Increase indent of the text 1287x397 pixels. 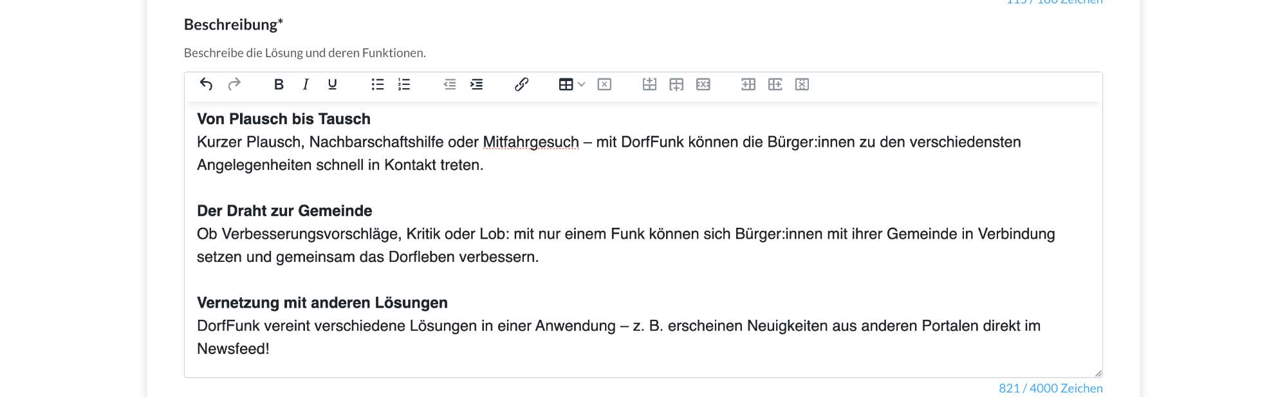coord(476,84)
